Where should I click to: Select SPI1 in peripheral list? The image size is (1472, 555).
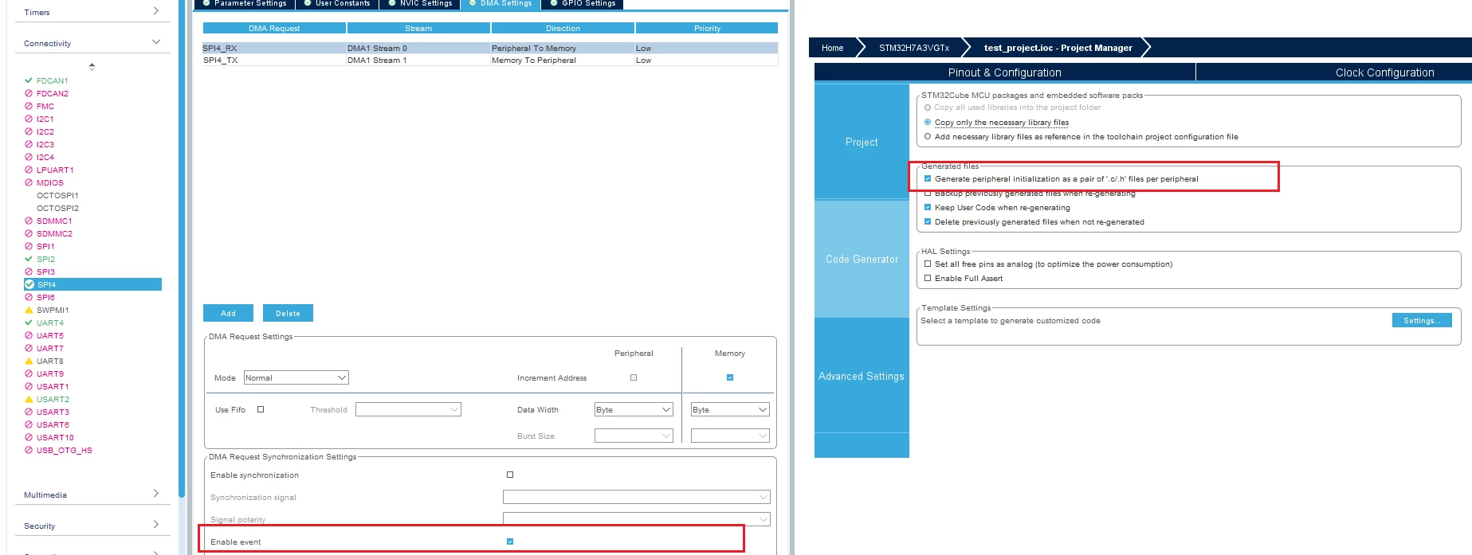[45, 246]
